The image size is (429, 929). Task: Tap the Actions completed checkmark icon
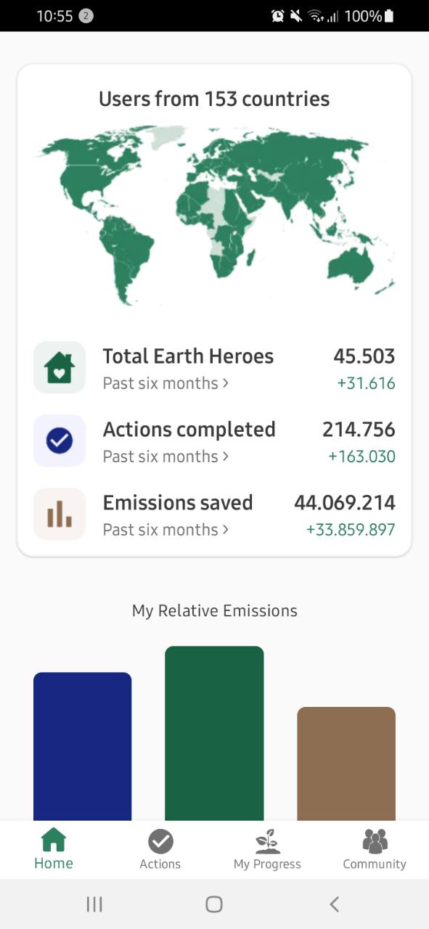point(60,441)
